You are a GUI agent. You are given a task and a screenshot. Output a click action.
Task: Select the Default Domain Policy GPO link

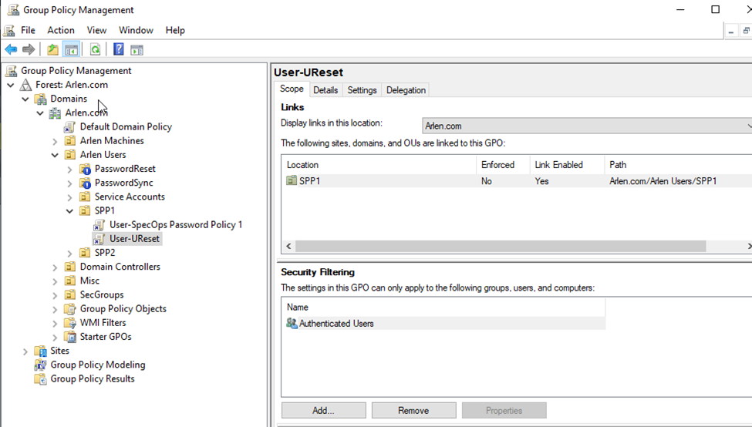coord(126,126)
